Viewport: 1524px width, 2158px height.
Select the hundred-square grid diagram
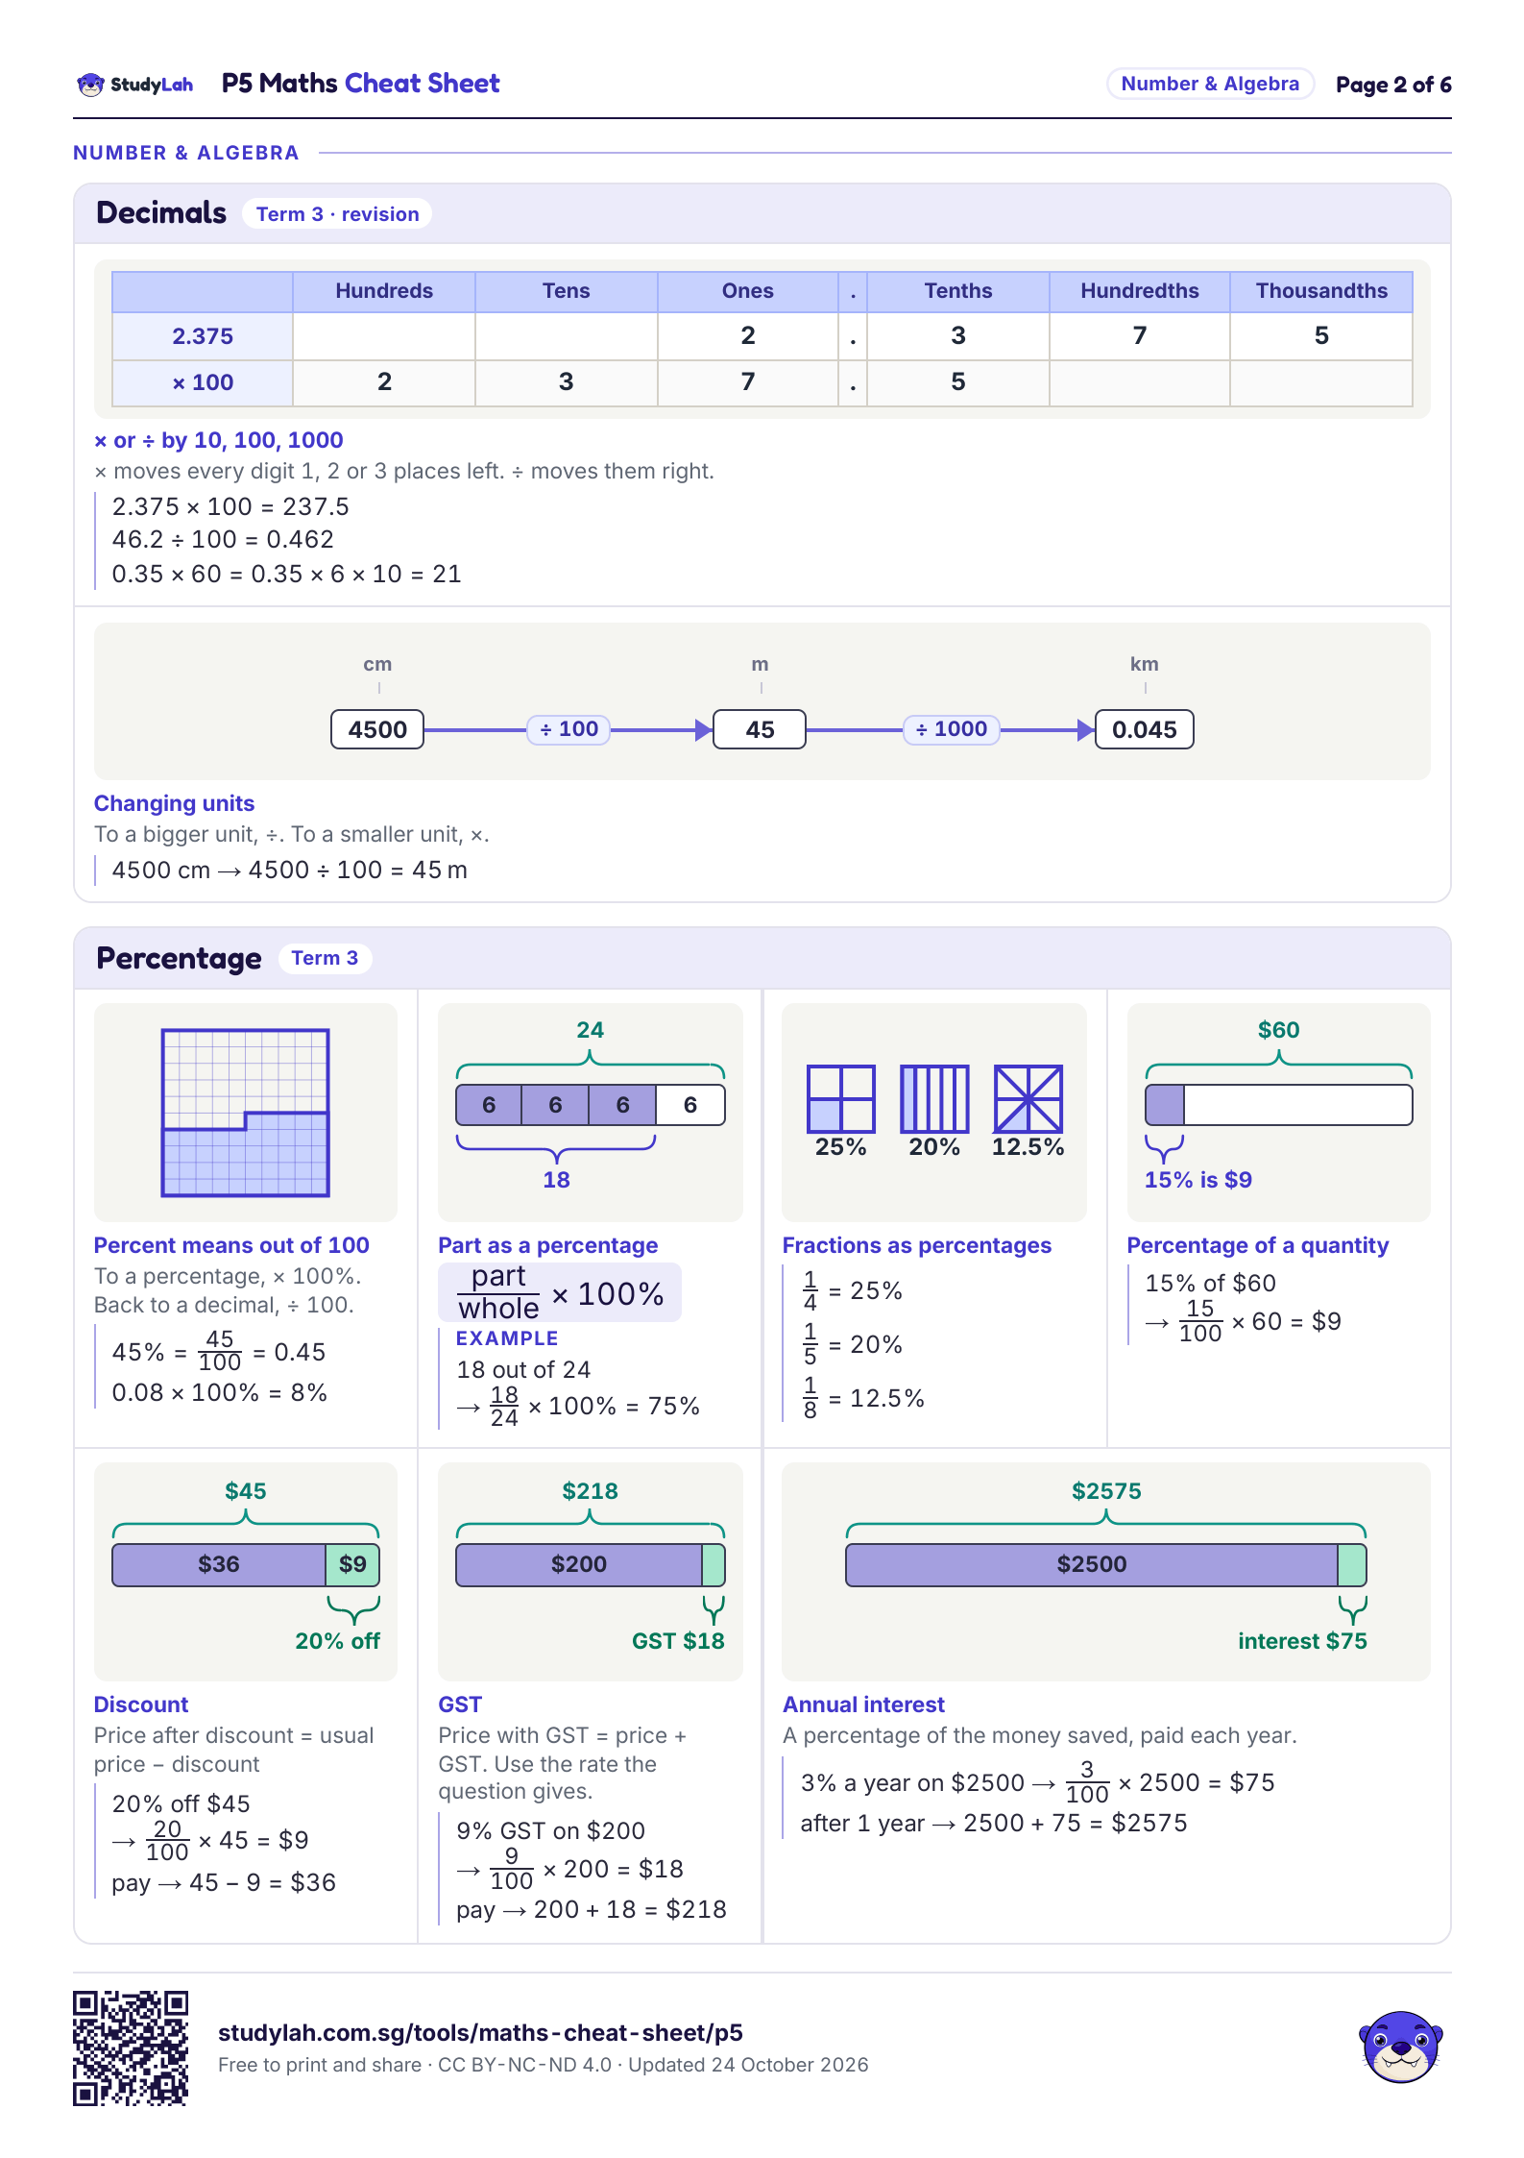click(245, 1113)
